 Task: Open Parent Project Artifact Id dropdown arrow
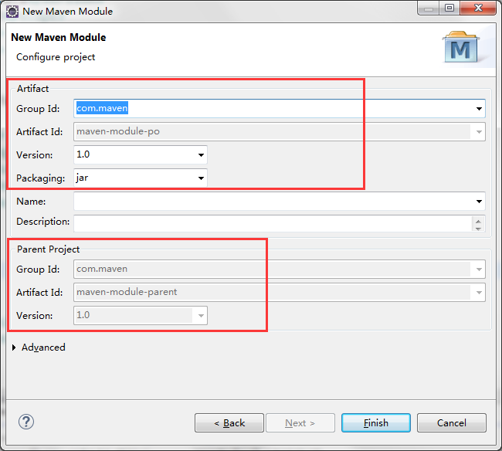coord(479,292)
